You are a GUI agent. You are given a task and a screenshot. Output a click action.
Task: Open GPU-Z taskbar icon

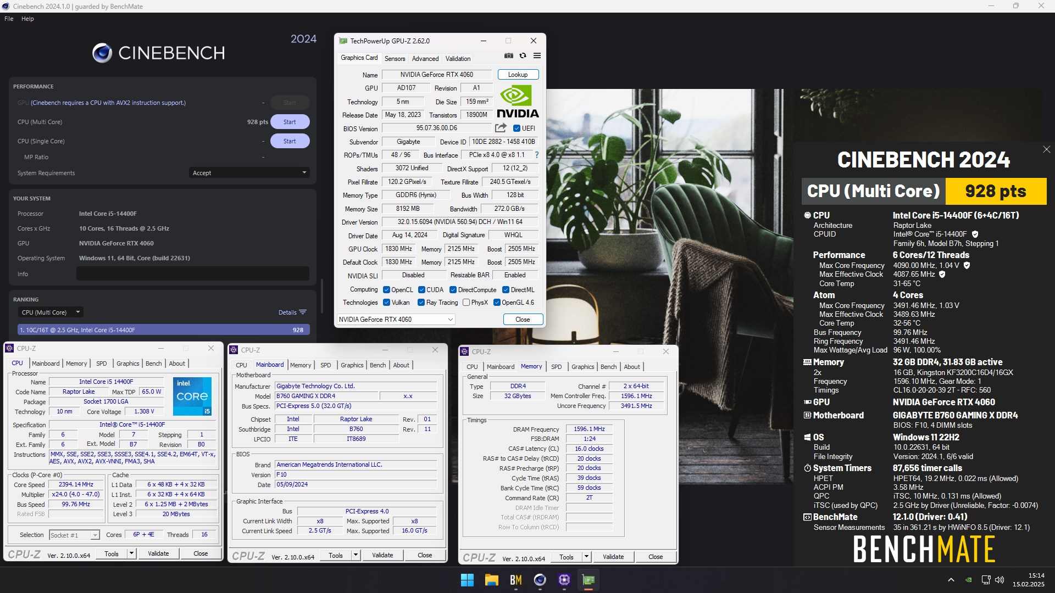[x=588, y=580]
